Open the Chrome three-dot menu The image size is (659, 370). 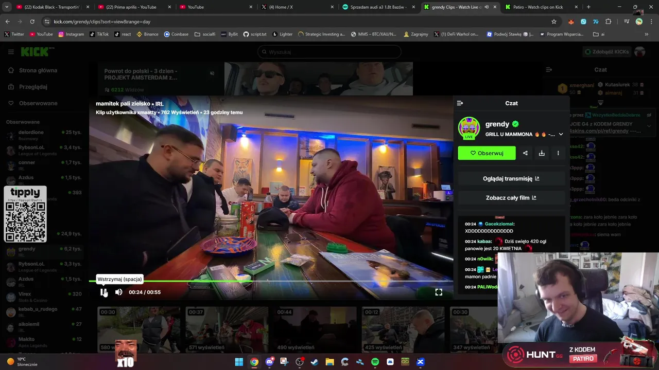[651, 22]
